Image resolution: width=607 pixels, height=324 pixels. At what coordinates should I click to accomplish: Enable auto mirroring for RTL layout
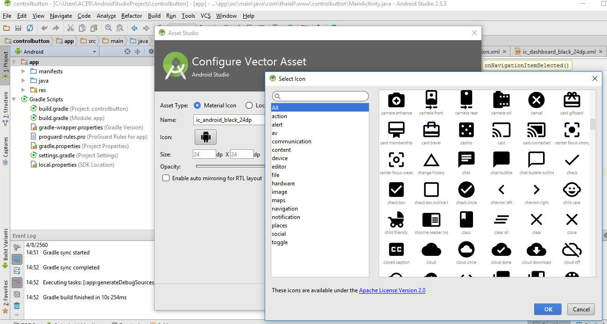coord(166,178)
